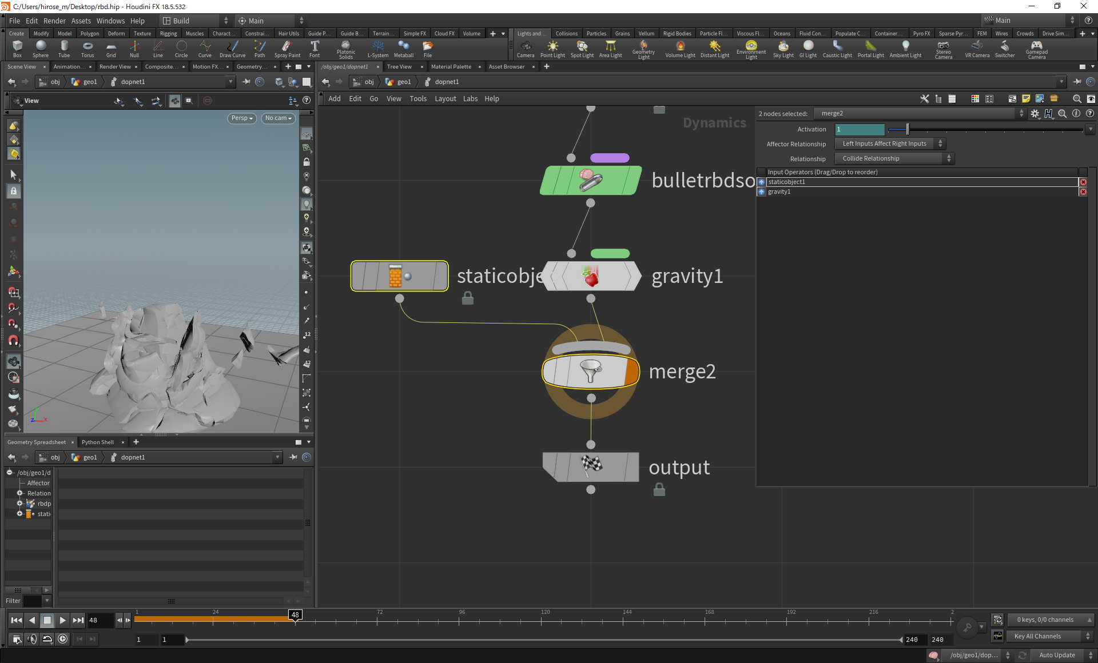Screen dimensions: 1098x663
Task: Add a Camera from the shelf
Action: 526,49
